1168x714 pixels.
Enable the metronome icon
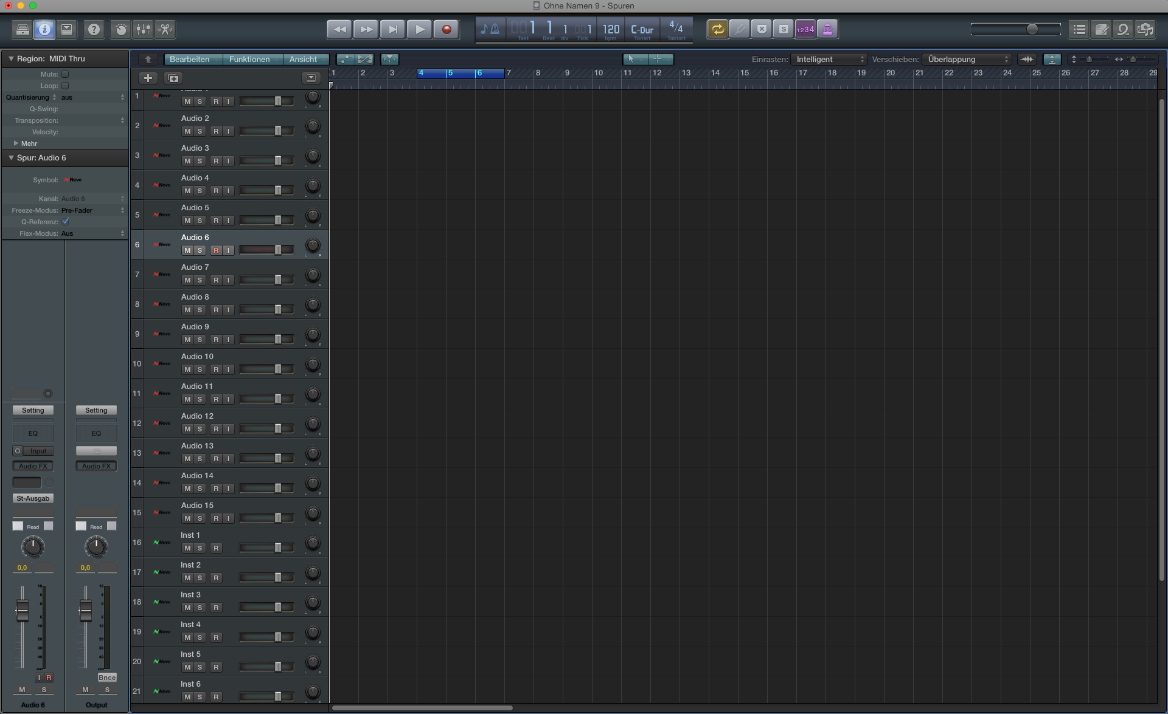pos(827,29)
